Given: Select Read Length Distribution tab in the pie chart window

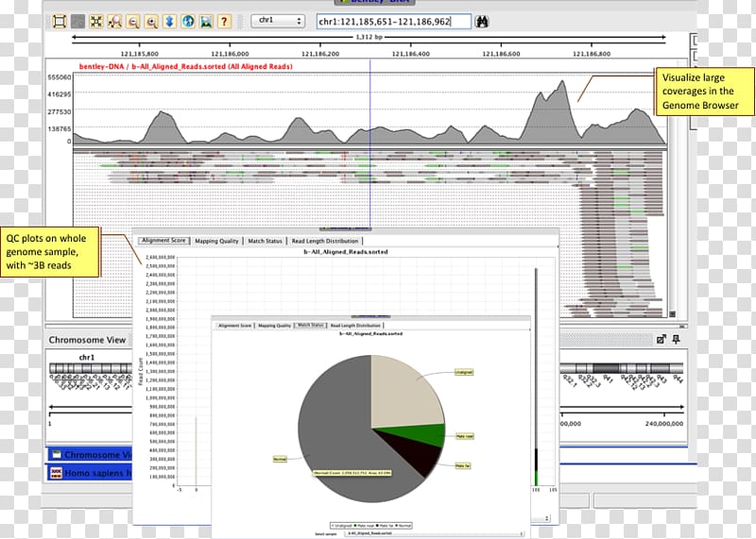Looking at the screenshot, I should 355,326.
